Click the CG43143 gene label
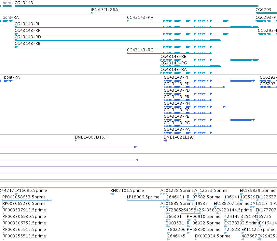277x241 pixels. (x=24, y=3)
